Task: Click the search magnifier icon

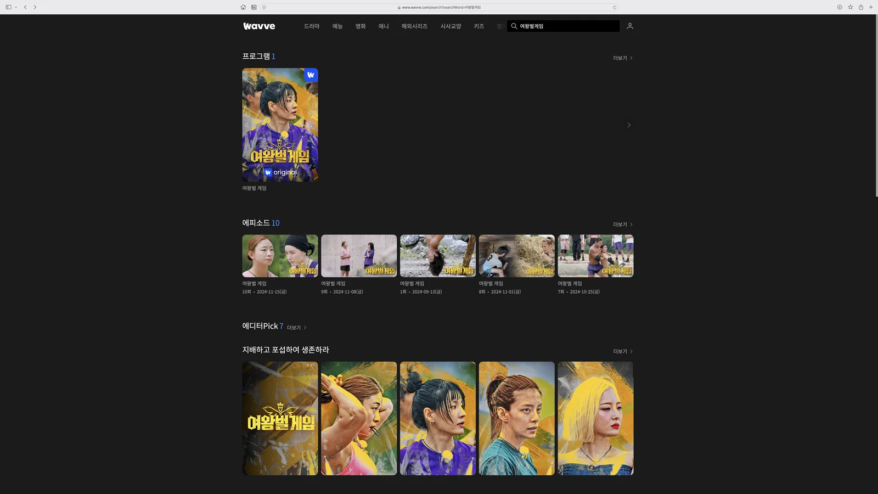Action: (514, 26)
